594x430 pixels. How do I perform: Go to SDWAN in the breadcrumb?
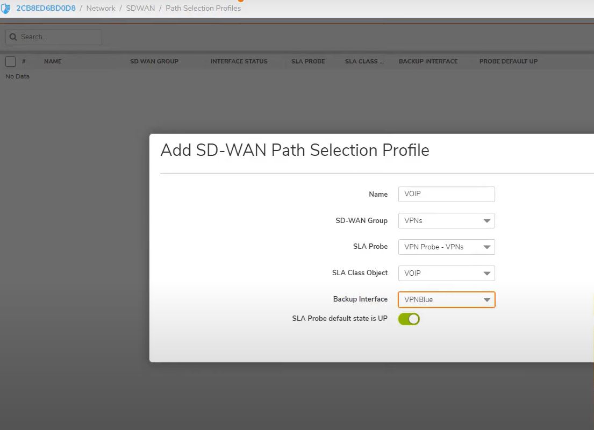click(x=140, y=9)
